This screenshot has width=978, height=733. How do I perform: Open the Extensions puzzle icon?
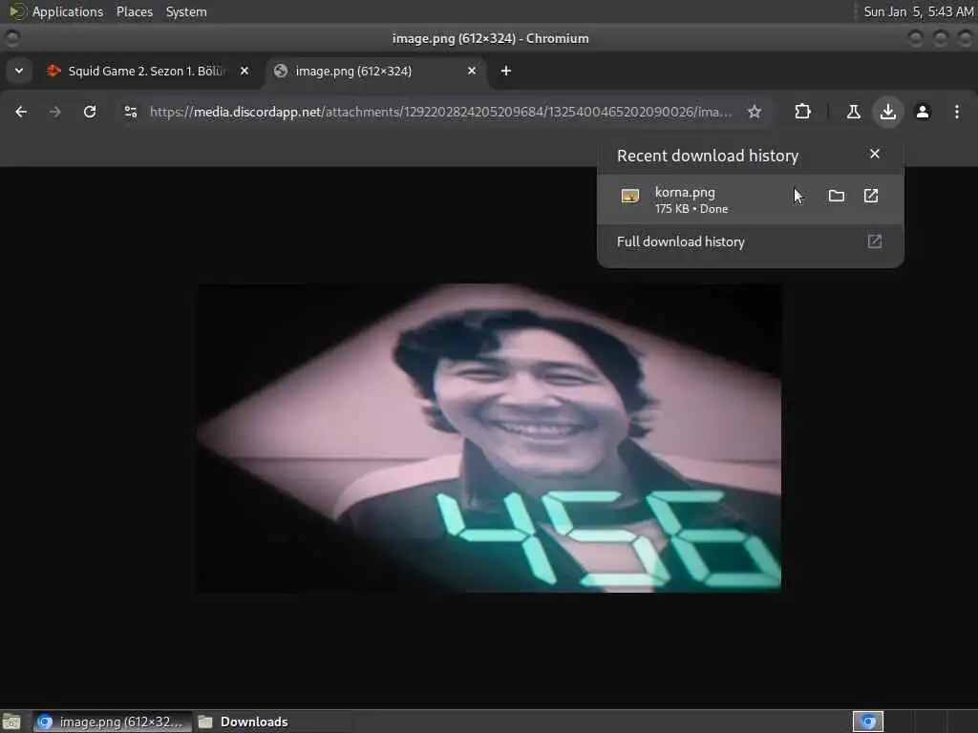[x=802, y=112]
